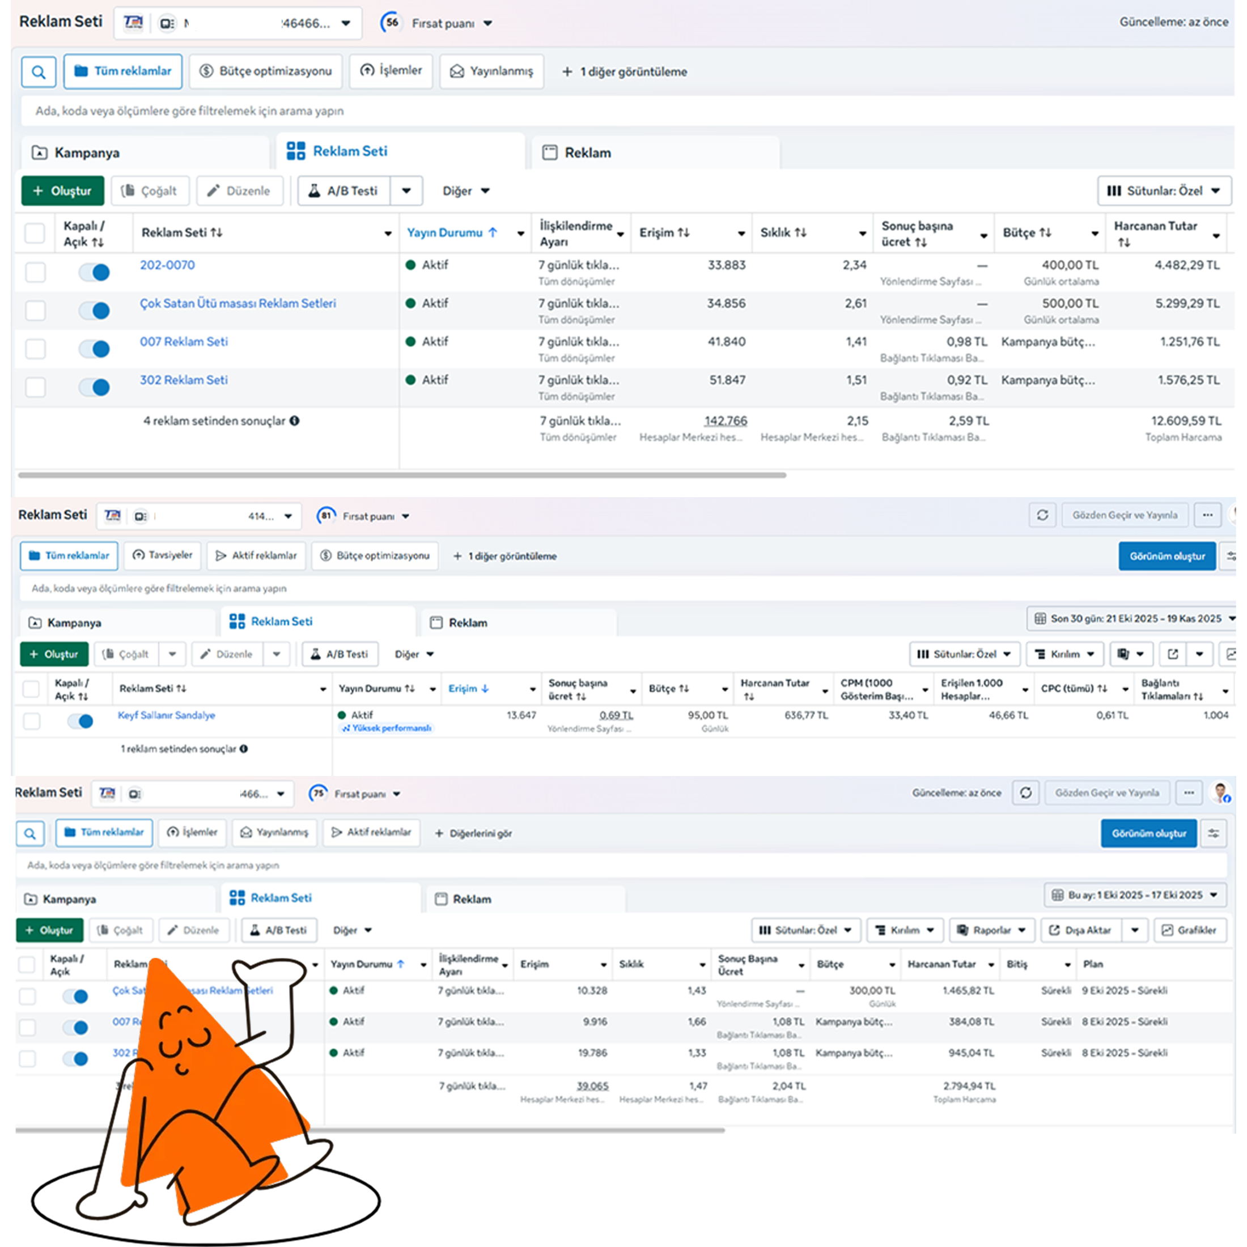Click the 'Diğerlerini gör' views option
Viewport: 1247px width, 1247px height.
pyautogui.click(x=473, y=833)
